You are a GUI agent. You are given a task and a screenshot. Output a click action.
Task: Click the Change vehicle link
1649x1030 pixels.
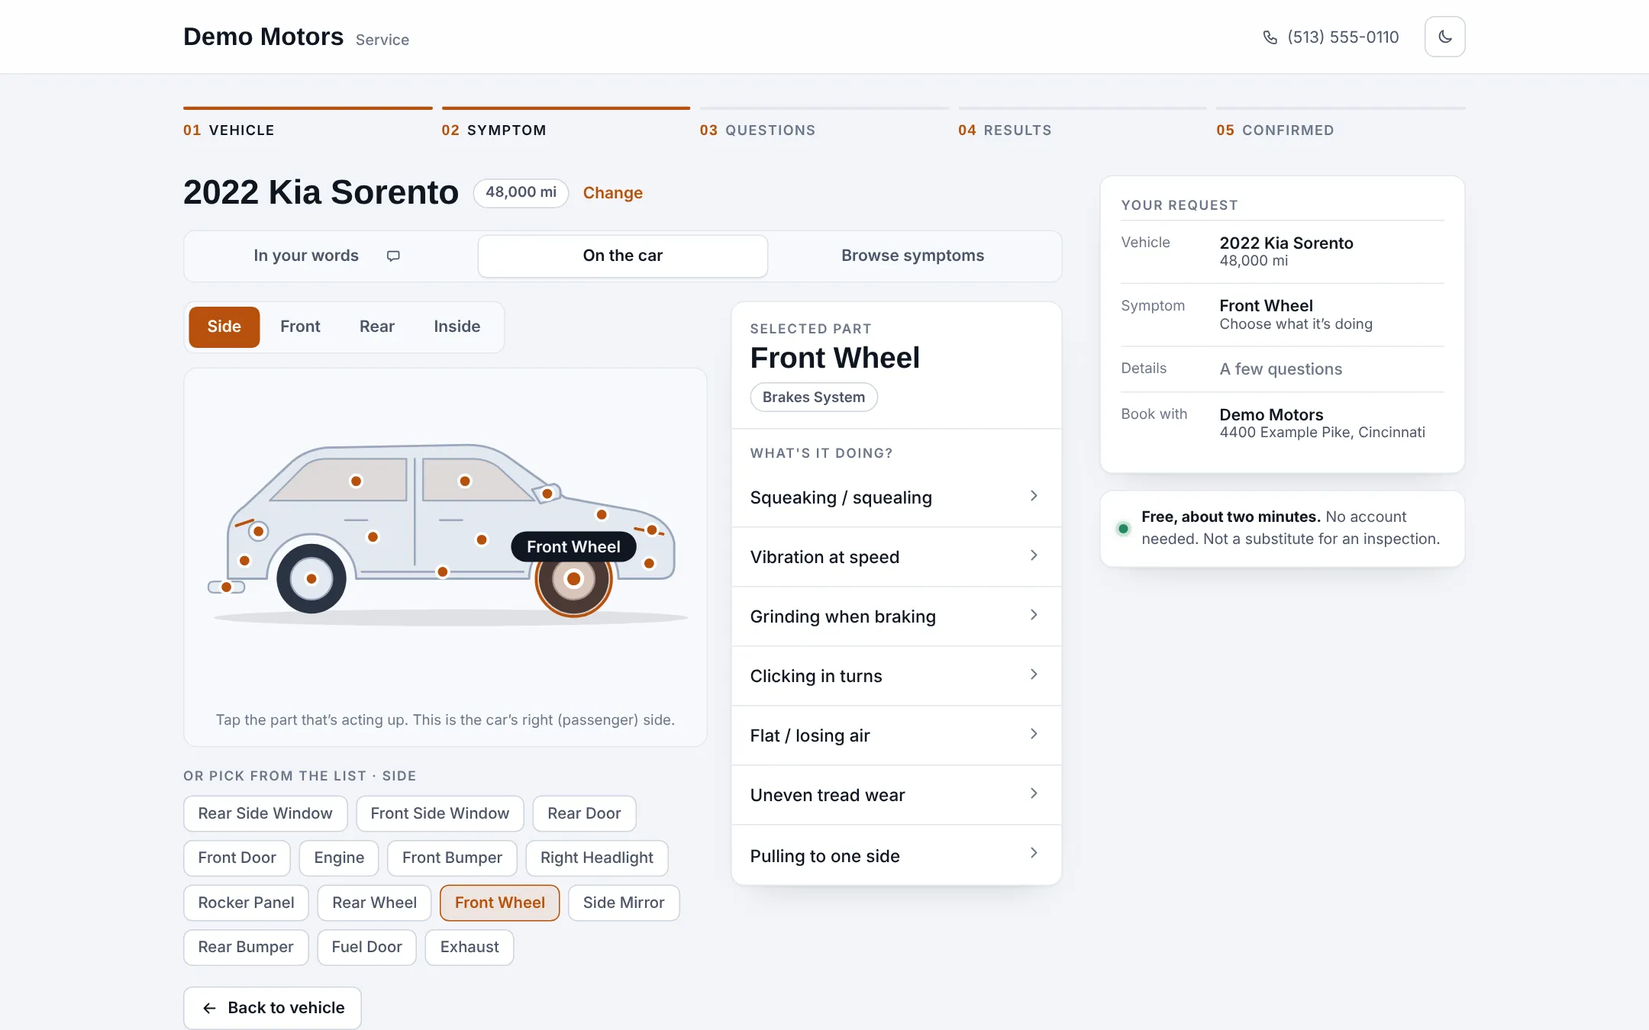[612, 193]
